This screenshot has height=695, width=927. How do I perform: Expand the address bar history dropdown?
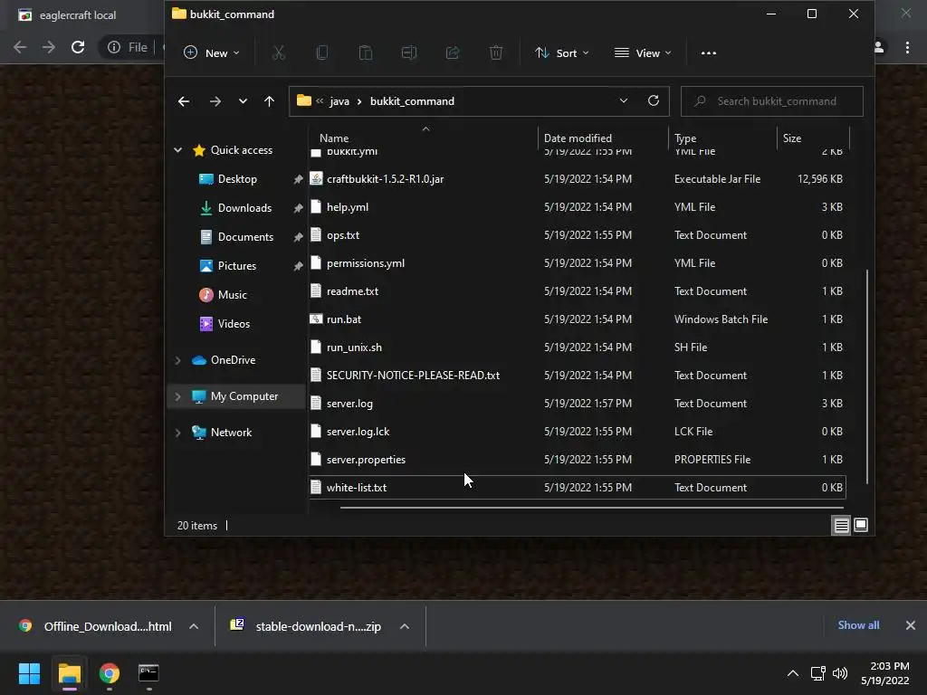(x=623, y=101)
